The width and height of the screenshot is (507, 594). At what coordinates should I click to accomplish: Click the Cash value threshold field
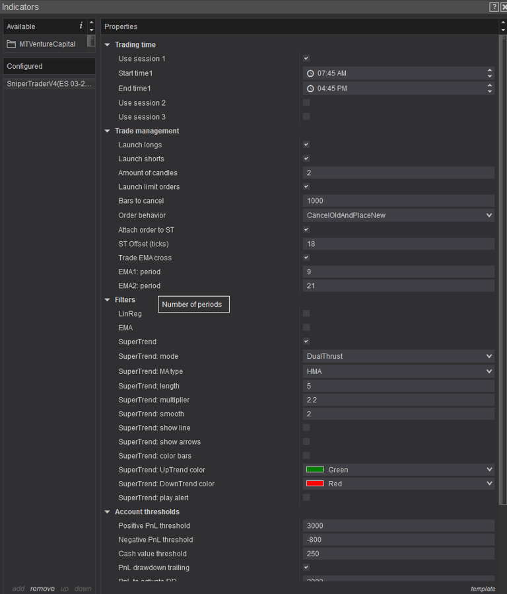[x=399, y=554]
